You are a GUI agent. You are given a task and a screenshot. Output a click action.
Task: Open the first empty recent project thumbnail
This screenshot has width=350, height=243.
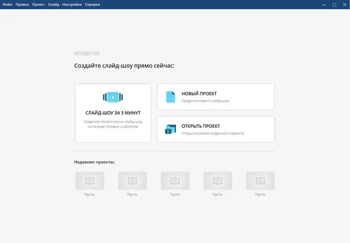tap(90, 181)
